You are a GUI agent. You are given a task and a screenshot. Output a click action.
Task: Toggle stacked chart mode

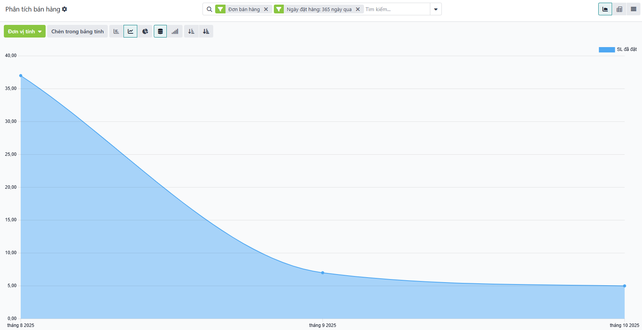tap(160, 31)
